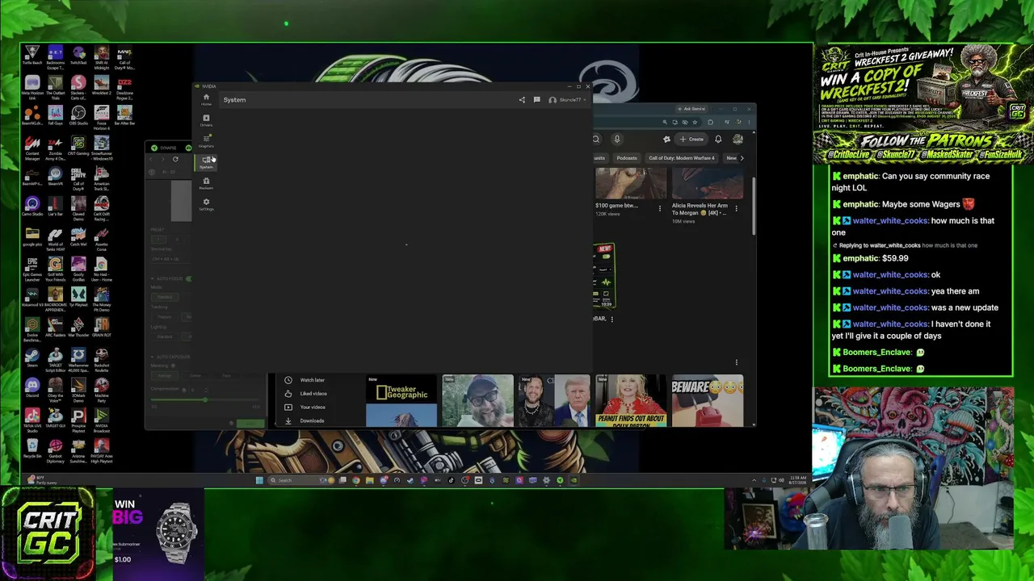Image resolution: width=1034 pixels, height=581 pixels.
Task: Expand the Skuncle77 account dropdown in NVIDIA app
Action: click(x=568, y=100)
